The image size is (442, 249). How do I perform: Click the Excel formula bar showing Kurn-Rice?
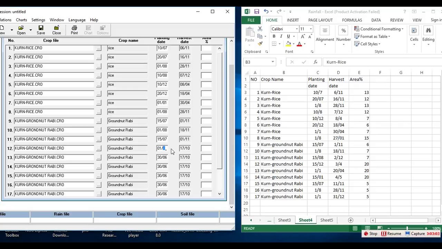[383, 62]
